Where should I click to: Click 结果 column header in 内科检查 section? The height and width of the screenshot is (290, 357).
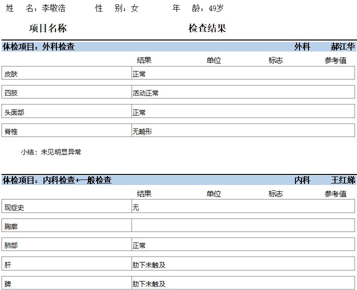click(144, 193)
